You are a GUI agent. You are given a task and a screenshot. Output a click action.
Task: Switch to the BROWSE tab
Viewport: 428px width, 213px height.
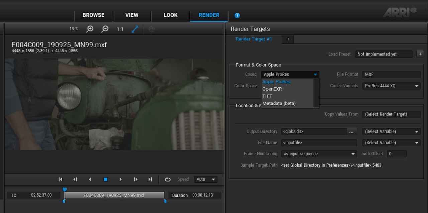tap(94, 15)
